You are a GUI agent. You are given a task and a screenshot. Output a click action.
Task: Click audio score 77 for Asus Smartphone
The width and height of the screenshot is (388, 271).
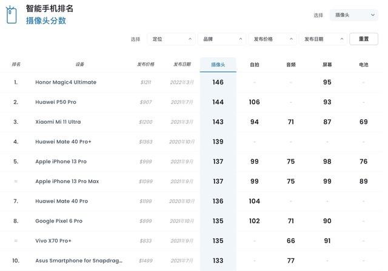pyautogui.click(x=291, y=261)
